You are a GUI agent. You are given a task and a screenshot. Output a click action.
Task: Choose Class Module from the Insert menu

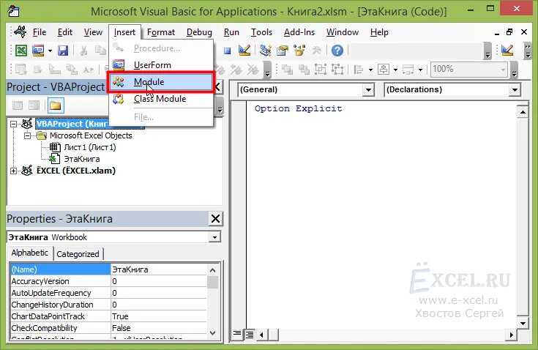161,99
